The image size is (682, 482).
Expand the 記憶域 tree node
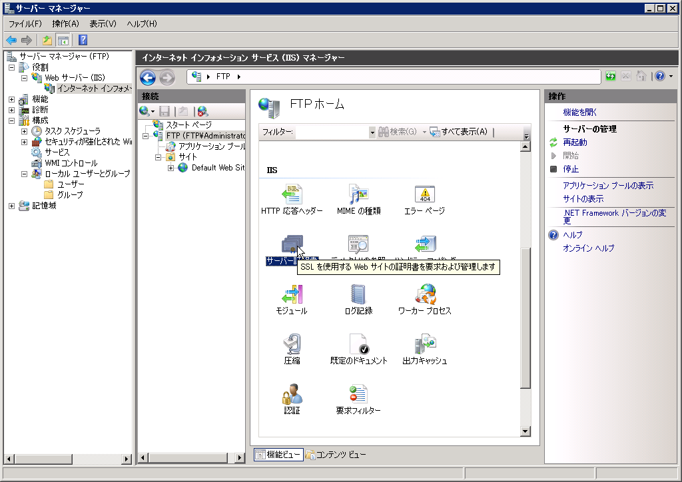12,206
